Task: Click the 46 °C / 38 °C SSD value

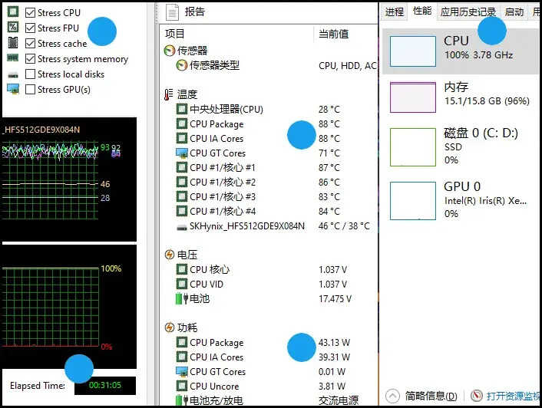Action: click(344, 225)
